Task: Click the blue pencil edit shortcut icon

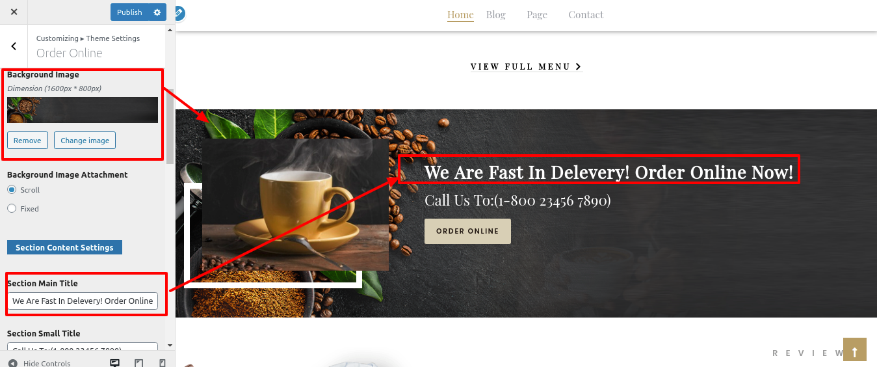Action: pos(179,13)
